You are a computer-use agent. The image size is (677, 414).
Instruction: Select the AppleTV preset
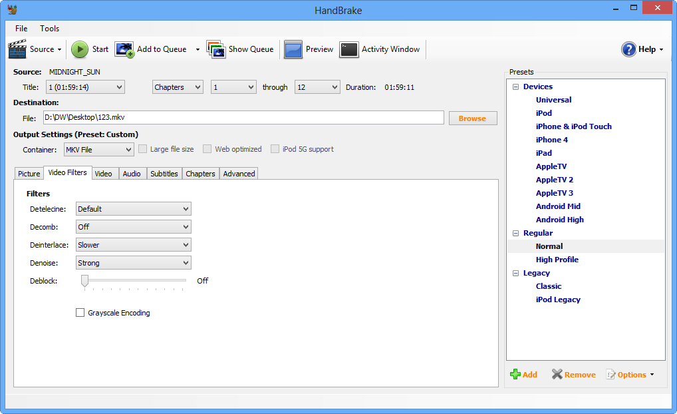tap(551, 167)
